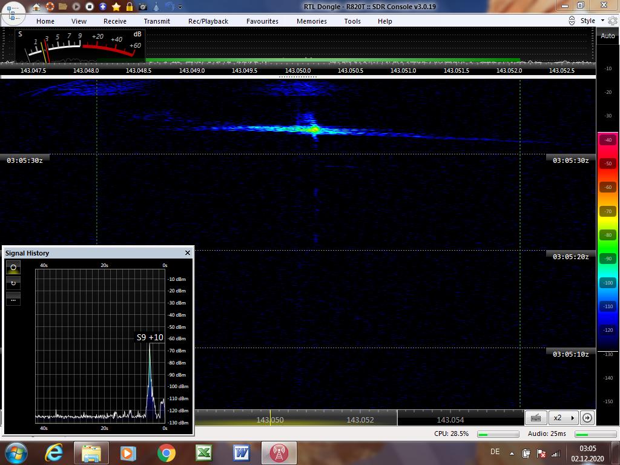The width and height of the screenshot is (620, 465).
Task: Launch Google Chrome from the taskbar
Action: coord(166,453)
